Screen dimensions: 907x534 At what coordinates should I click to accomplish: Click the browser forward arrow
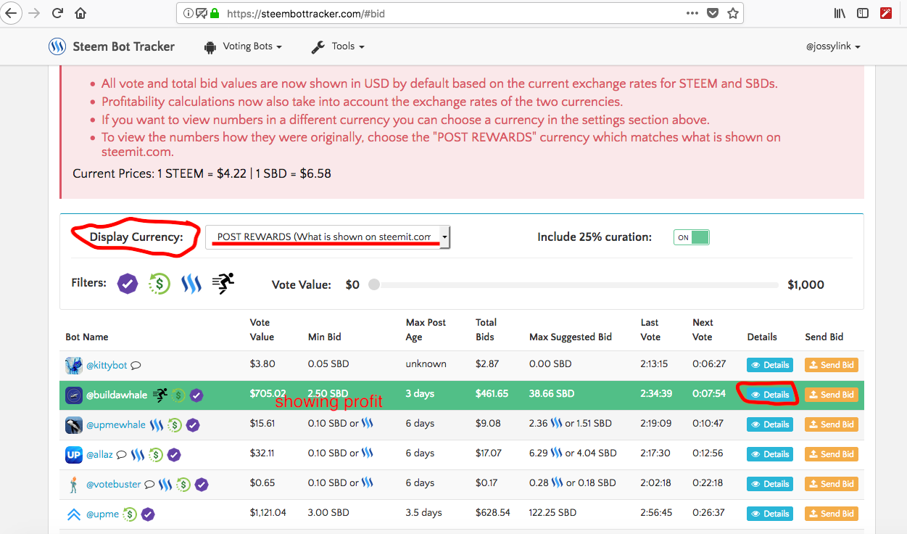point(34,13)
